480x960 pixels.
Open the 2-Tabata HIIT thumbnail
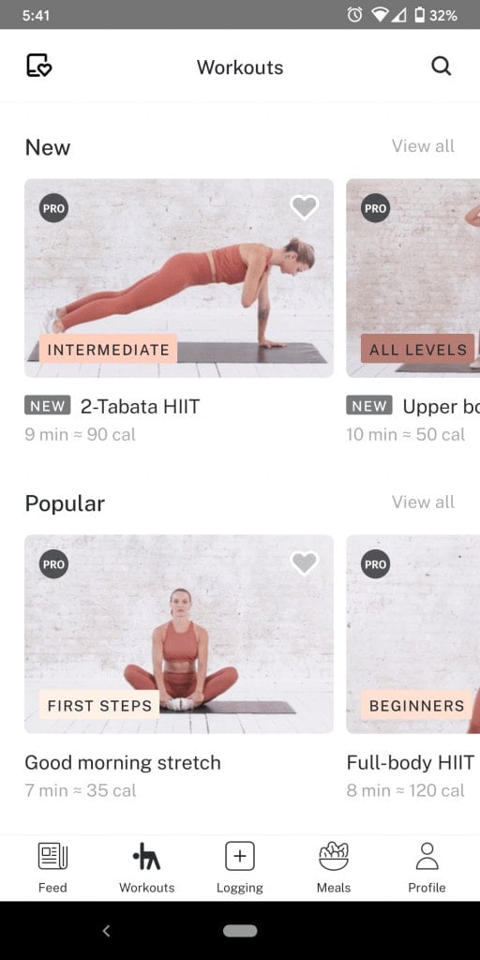[x=179, y=277]
